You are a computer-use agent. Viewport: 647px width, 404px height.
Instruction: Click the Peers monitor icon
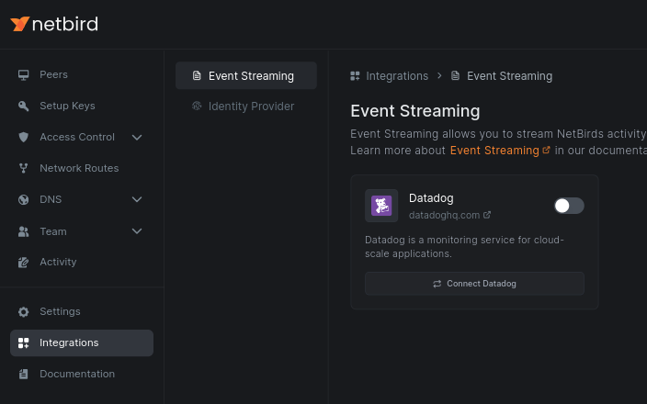pyautogui.click(x=24, y=74)
